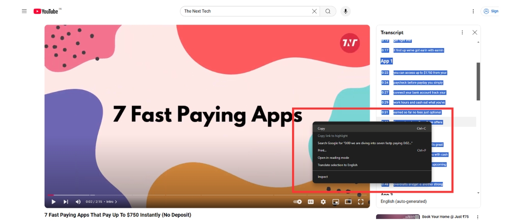
Task: Select Search Google for selection
Action: 372,143
